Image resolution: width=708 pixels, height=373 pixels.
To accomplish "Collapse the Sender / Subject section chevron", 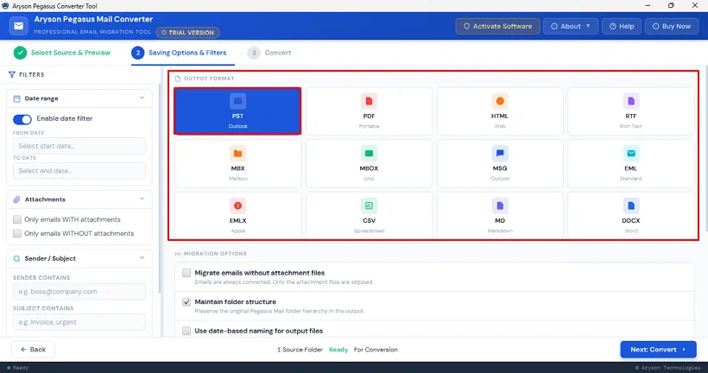I will pyautogui.click(x=142, y=258).
